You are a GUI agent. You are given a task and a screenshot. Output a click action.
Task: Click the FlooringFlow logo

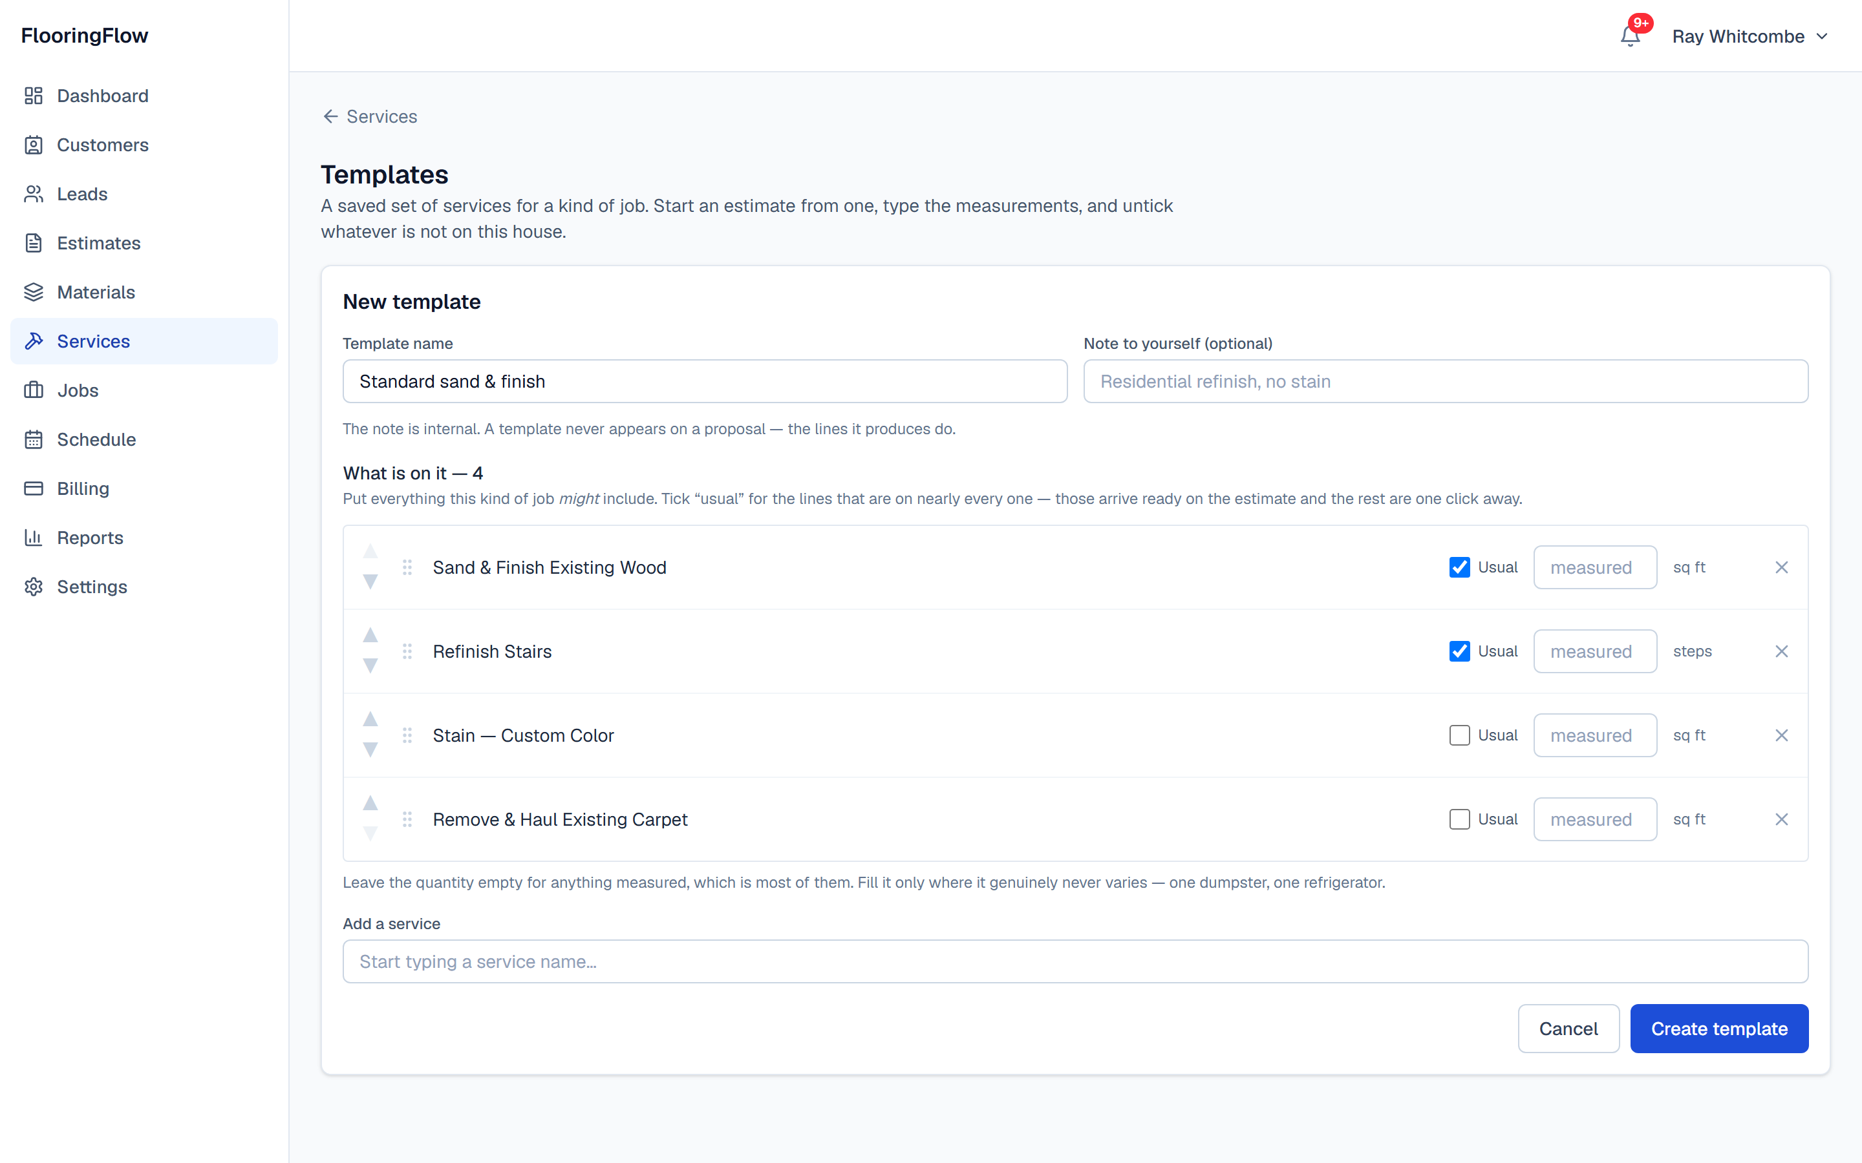(x=85, y=36)
